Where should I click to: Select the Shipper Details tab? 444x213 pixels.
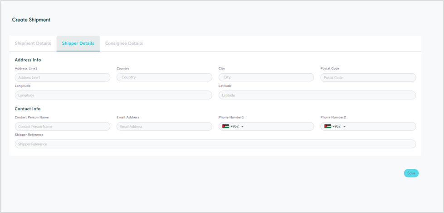(78, 43)
